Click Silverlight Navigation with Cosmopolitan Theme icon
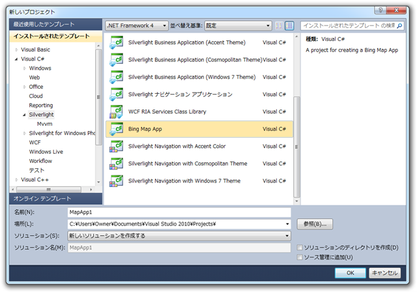The width and height of the screenshot is (417, 292). point(116,164)
